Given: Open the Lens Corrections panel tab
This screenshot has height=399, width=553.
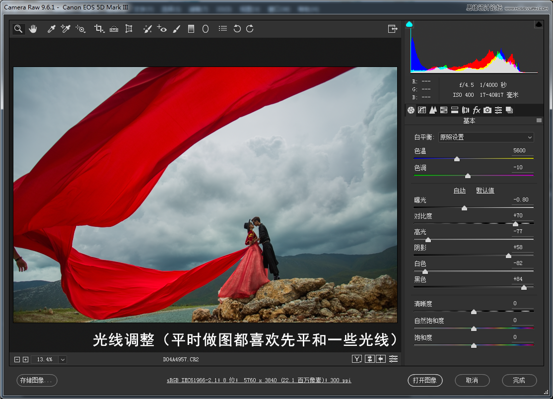Looking at the screenshot, I should pyautogui.click(x=466, y=110).
